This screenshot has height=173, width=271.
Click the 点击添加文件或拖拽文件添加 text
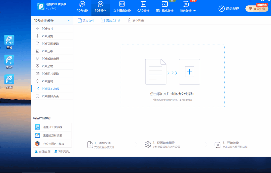click(172, 94)
